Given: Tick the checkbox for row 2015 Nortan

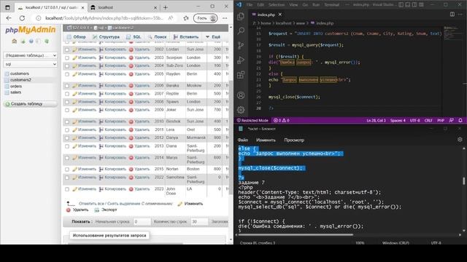Looking at the screenshot, I should (67, 170).
